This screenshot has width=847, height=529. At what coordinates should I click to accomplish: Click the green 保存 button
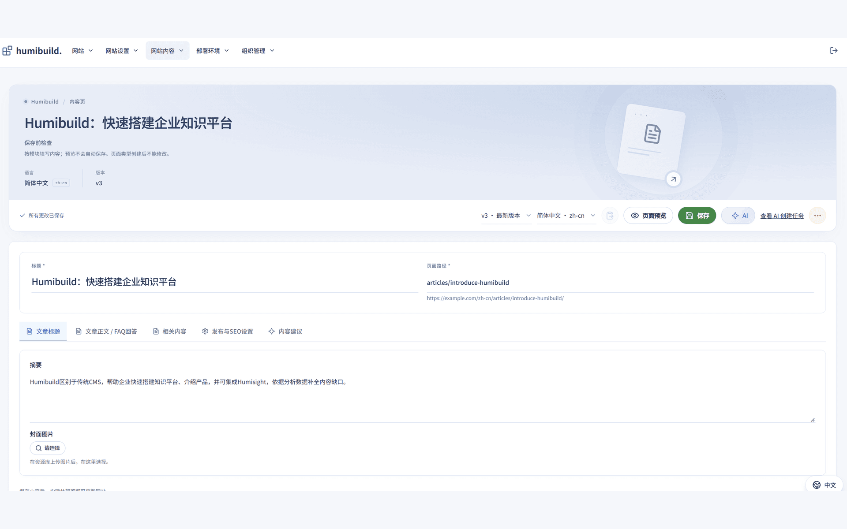coord(697,216)
